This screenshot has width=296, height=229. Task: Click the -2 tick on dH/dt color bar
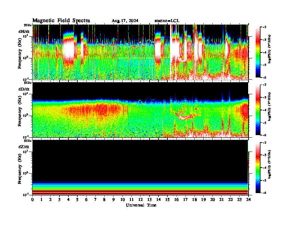pos(265,27)
